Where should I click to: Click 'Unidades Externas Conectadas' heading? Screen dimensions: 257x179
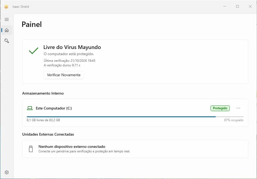tap(48, 134)
